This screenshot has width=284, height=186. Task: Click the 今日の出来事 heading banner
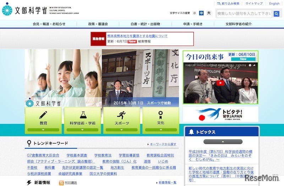[x=220, y=56]
